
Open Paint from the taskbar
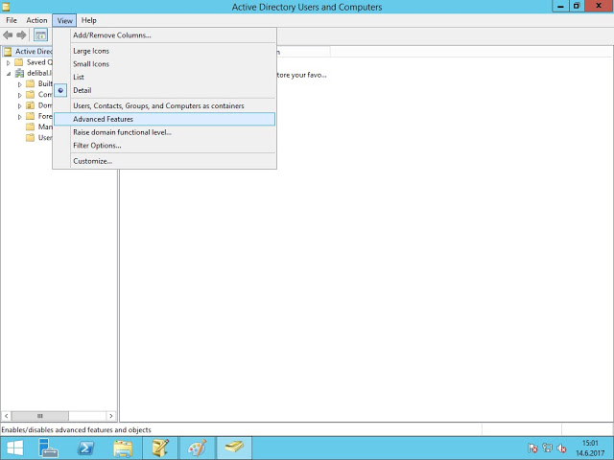tap(196, 448)
